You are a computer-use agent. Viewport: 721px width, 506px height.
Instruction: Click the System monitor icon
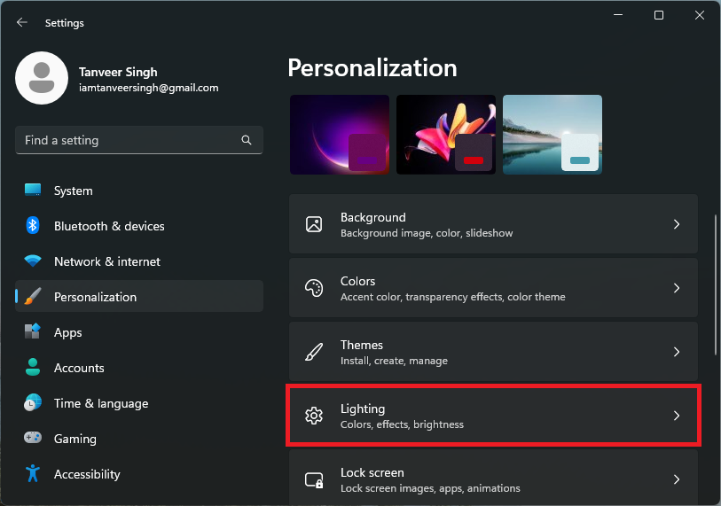click(x=33, y=190)
